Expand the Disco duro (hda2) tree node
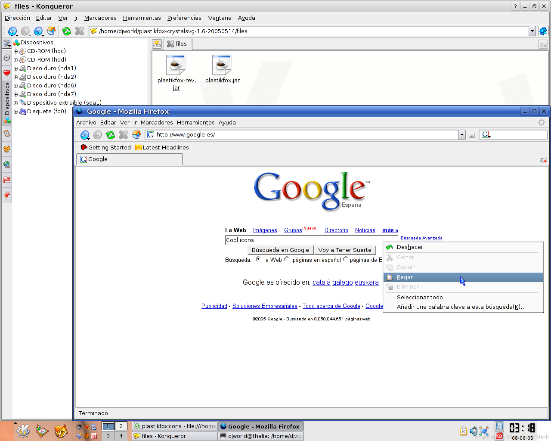This screenshot has height=441, width=551. (15, 77)
